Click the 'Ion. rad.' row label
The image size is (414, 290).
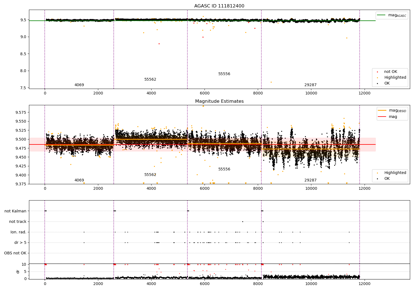pyautogui.click(x=18, y=232)
